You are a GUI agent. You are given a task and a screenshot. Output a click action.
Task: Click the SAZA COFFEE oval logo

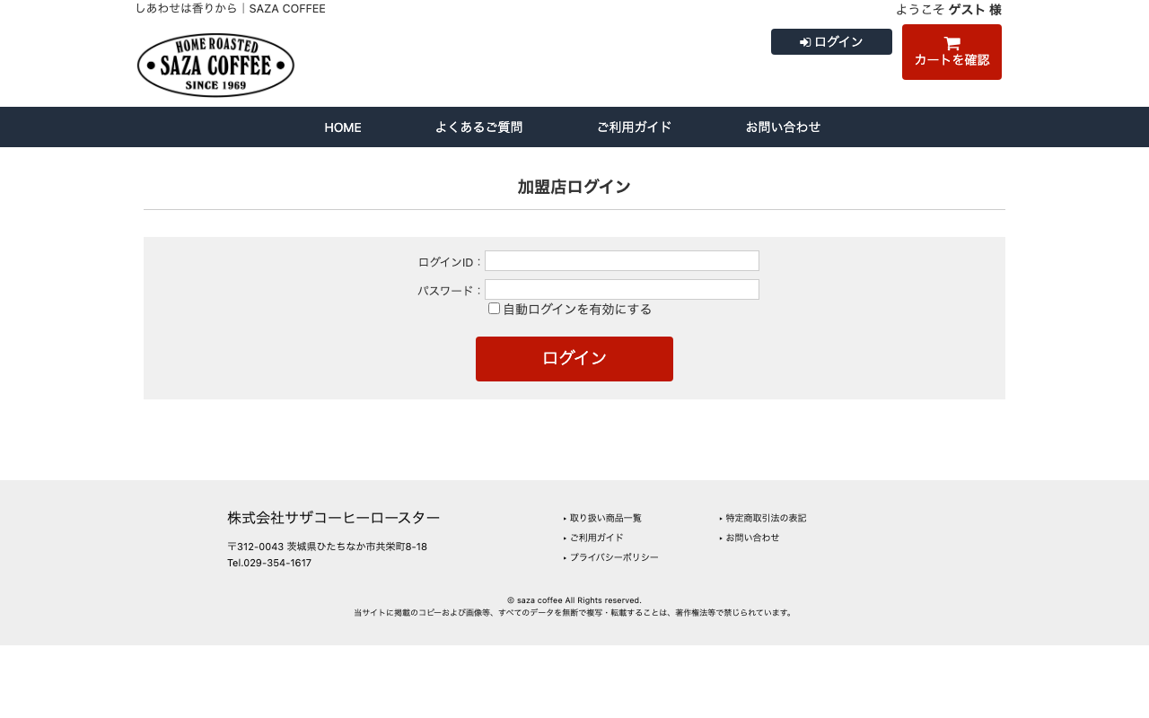click(x=215, y=64)
